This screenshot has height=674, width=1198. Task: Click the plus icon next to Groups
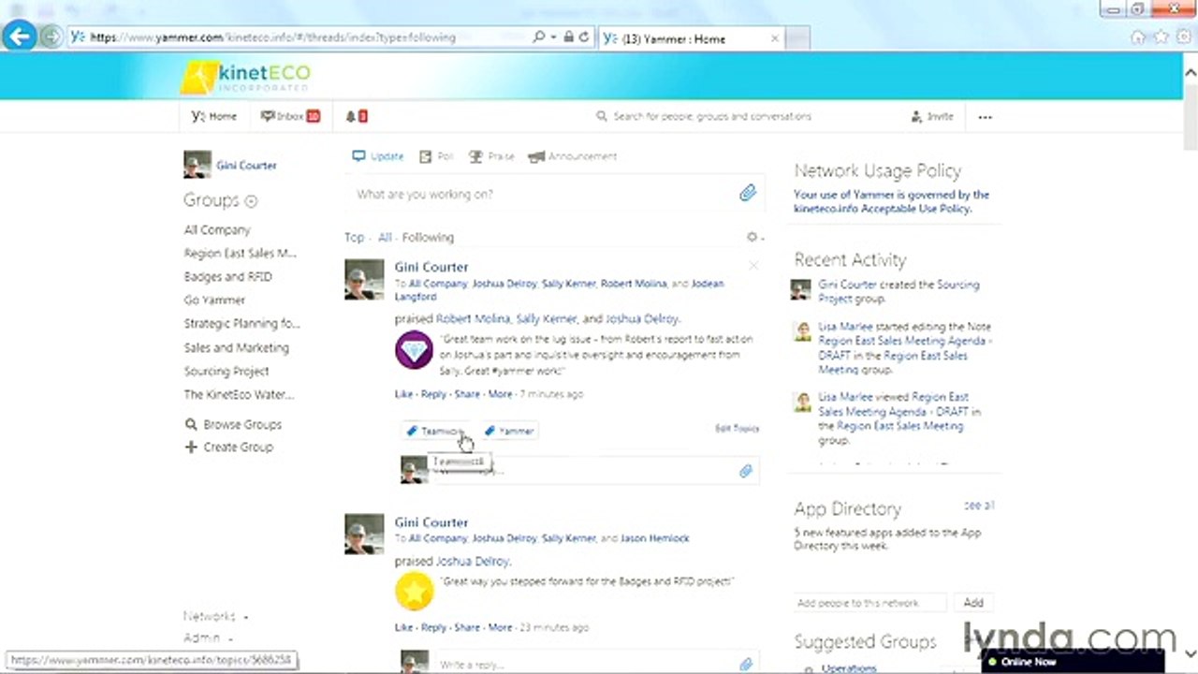coord(251,201)
